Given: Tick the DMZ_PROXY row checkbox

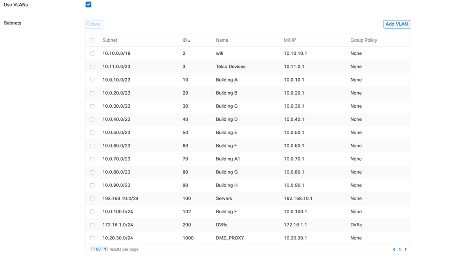Looking at the screenshot, I should pyautogui.click(x=92, y=238).
